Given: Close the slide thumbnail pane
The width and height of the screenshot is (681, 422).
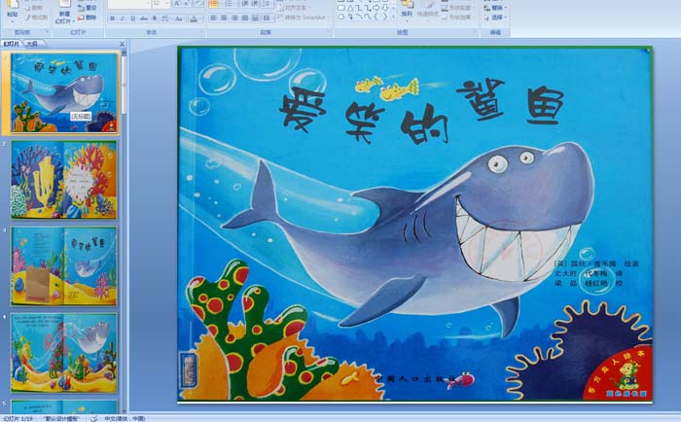Looking at the screenshot, I should pos(122,44).
